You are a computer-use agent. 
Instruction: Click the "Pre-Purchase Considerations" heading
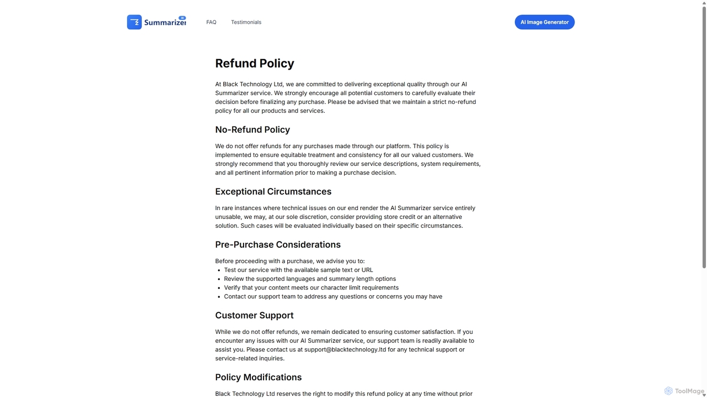coord(278,244)
